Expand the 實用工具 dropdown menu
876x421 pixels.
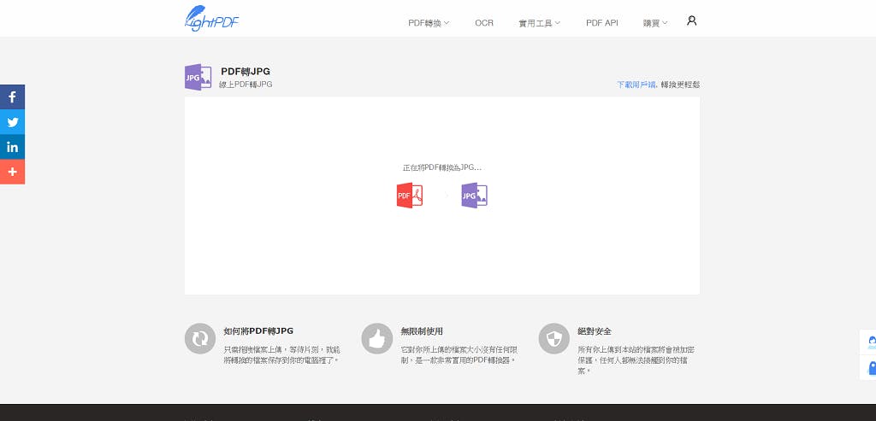point(539,23)
